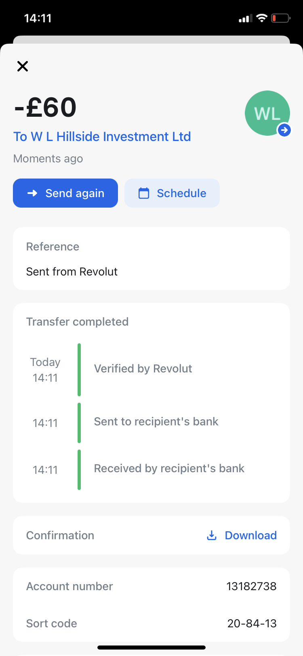This screenshot has height=656, width=303.
Task: Tap the WL recipient avatar
Action: coord(266,113)
